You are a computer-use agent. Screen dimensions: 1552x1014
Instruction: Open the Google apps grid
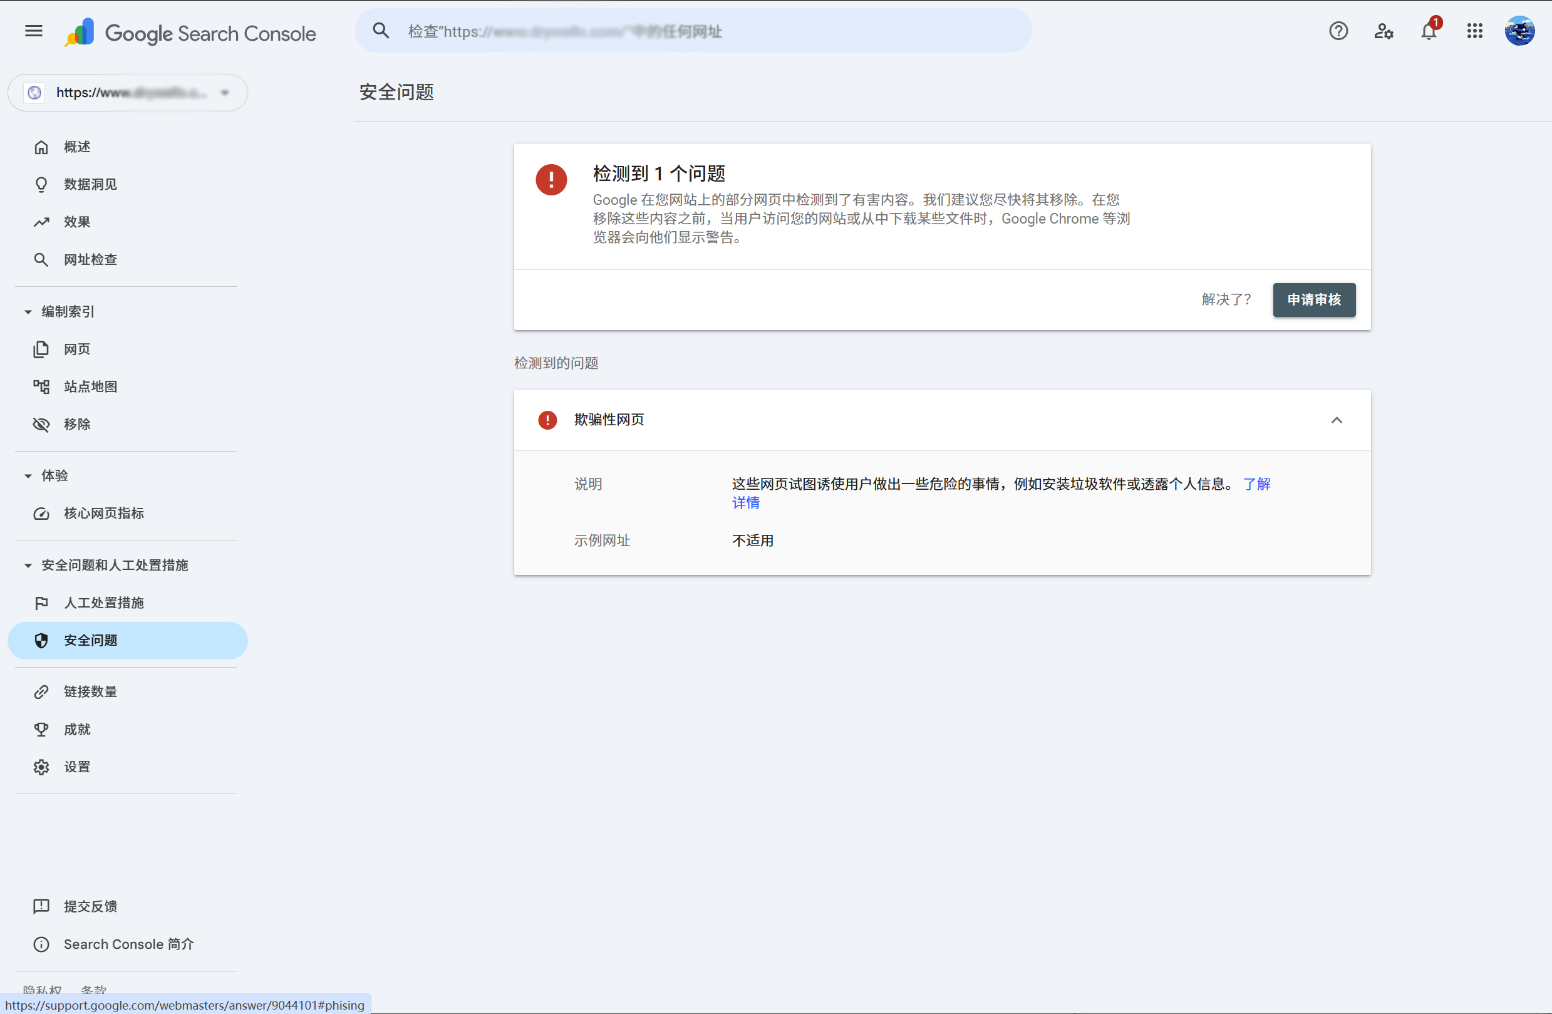[x=1474, y=31]
